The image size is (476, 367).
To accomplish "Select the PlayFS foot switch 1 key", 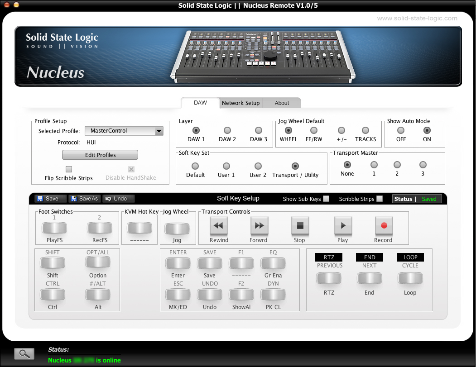I will [x=54, y=228].
